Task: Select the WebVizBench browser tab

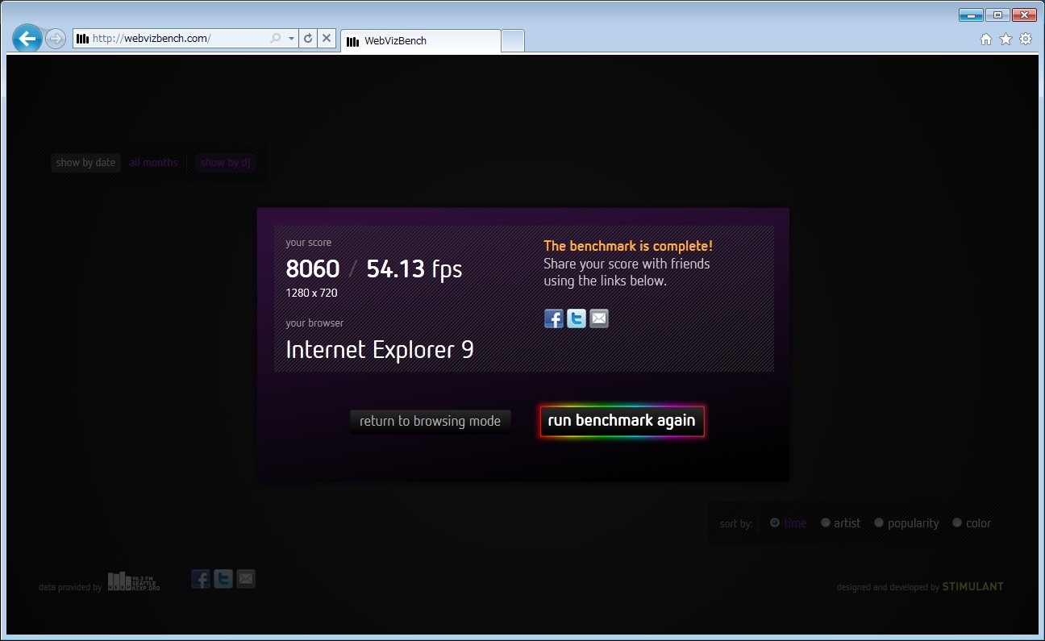Action: [420, 41]
